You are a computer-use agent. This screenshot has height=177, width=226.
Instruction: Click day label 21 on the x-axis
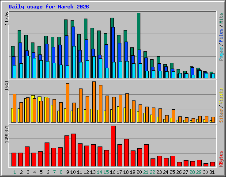146,172
